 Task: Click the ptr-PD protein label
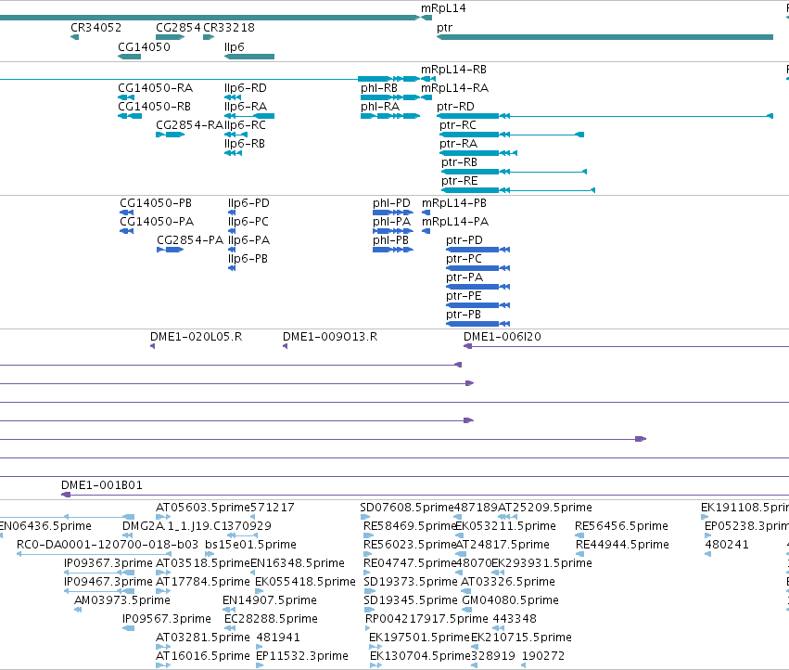[464, 240]
